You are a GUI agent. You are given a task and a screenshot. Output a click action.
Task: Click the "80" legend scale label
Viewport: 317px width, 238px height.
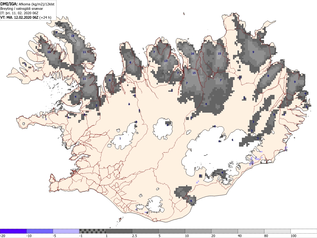pyautogui.click(x=266, y=236)
